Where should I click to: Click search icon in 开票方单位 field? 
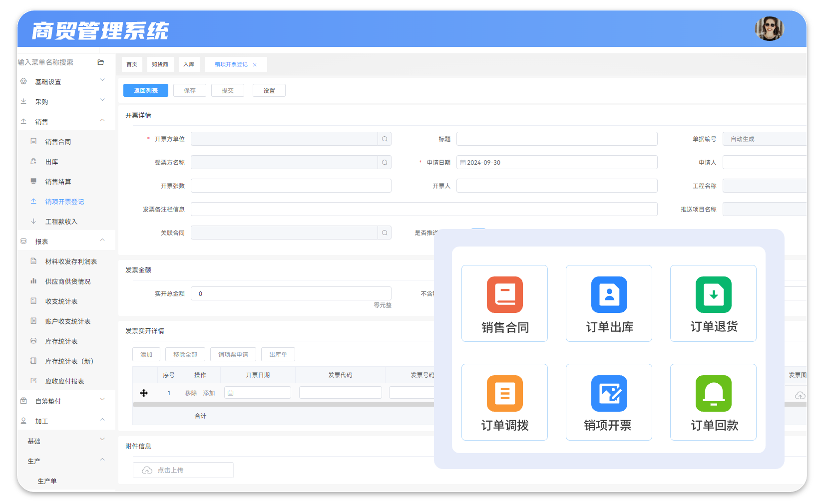point(385,139)
